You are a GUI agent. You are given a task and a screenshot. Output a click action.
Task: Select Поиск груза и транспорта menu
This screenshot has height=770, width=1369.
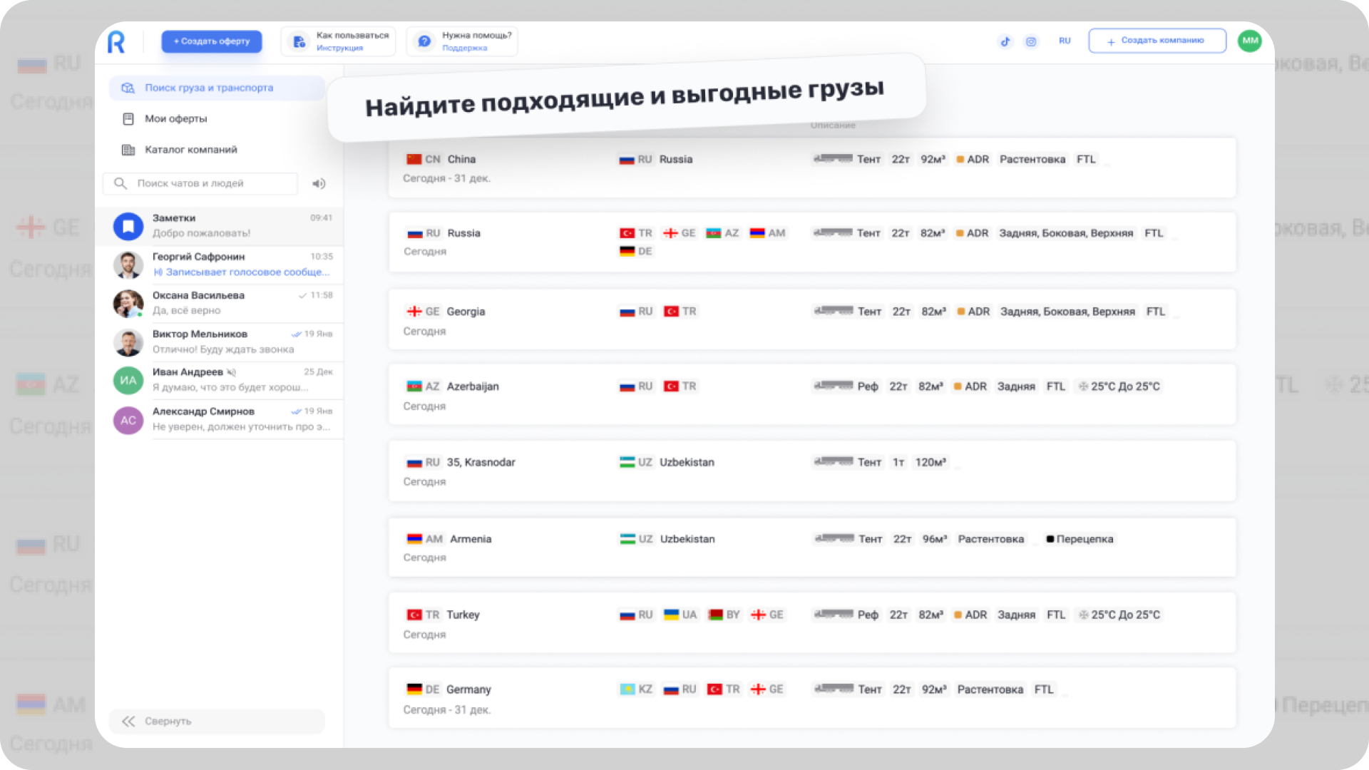[217, 88]
